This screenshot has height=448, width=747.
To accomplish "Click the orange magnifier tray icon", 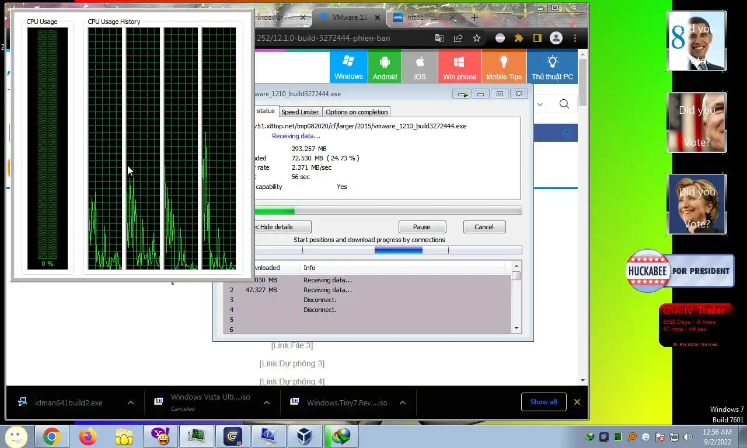I will click(x=632, y=436).
